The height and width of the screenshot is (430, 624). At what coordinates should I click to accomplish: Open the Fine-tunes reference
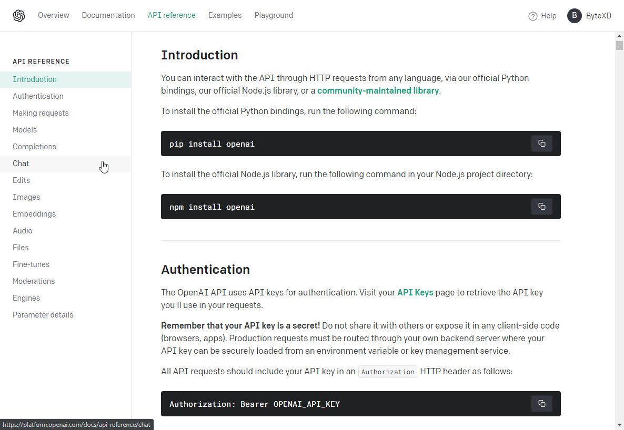pos(31,264)
